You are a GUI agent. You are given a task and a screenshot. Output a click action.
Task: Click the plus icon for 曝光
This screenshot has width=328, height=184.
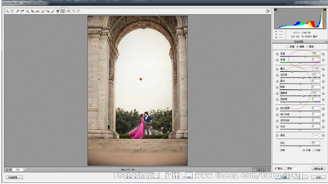click(323, 69)
